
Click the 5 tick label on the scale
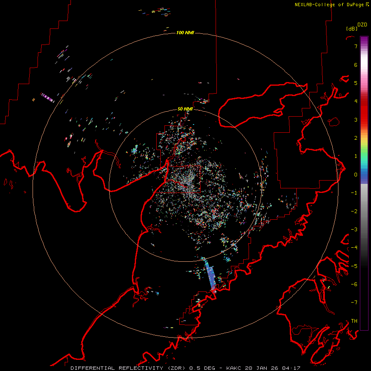click(356, 83)
